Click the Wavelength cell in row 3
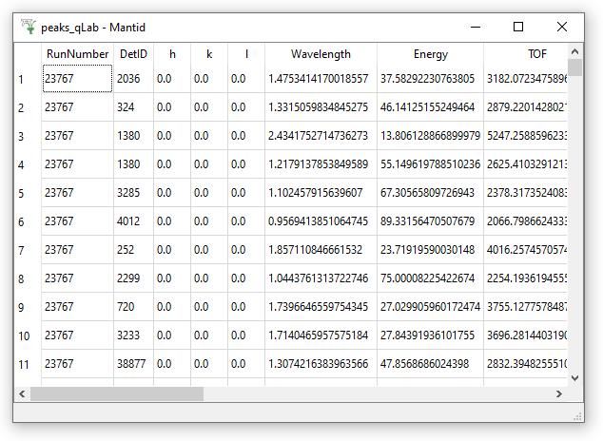Viewport: 603px width, 441px height. (x=321, y=136)
